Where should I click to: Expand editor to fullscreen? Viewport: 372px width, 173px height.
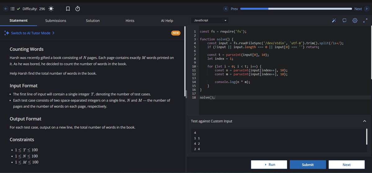coord(365,21)
